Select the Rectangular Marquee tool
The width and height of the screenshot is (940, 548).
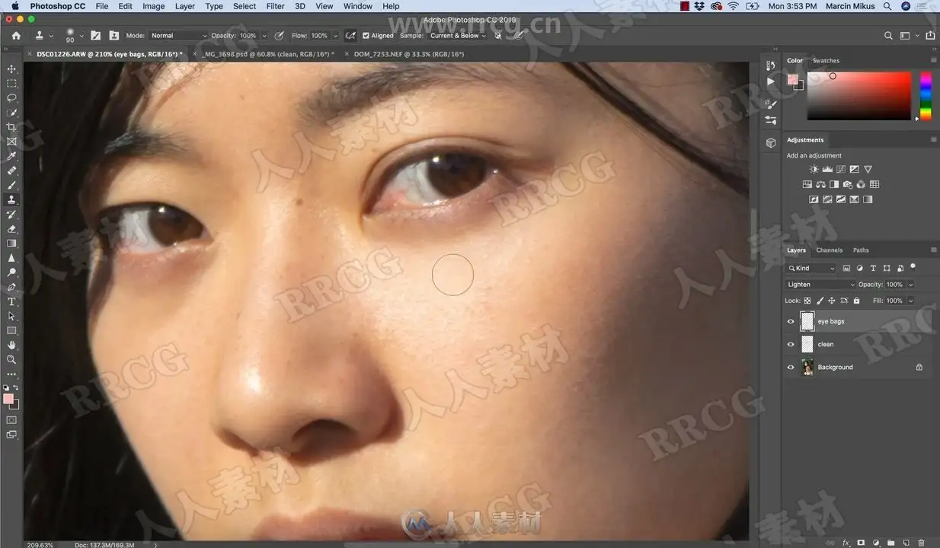(x=11, y=84)
